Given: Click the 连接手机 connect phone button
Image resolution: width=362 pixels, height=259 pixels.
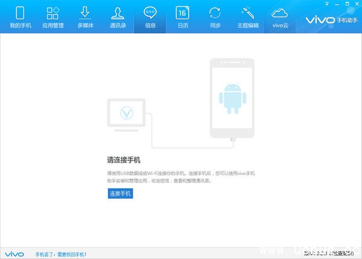Looking at the screenshot, I should [120, 193].
